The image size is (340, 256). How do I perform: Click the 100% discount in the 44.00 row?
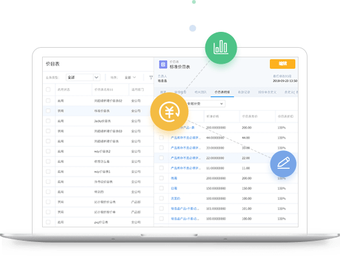(x=282, y=138)
